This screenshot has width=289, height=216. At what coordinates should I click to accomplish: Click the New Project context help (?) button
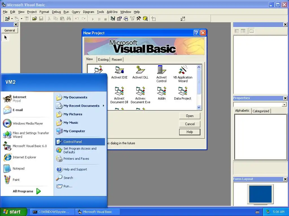coord(196,33)
